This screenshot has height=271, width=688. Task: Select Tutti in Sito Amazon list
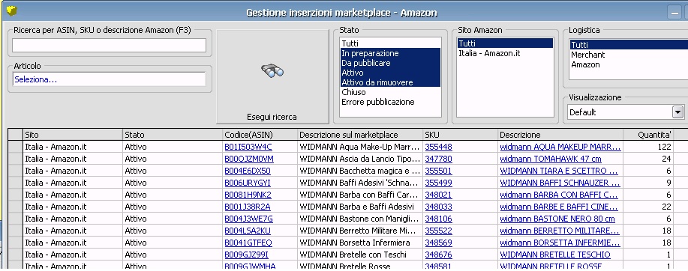505,43
